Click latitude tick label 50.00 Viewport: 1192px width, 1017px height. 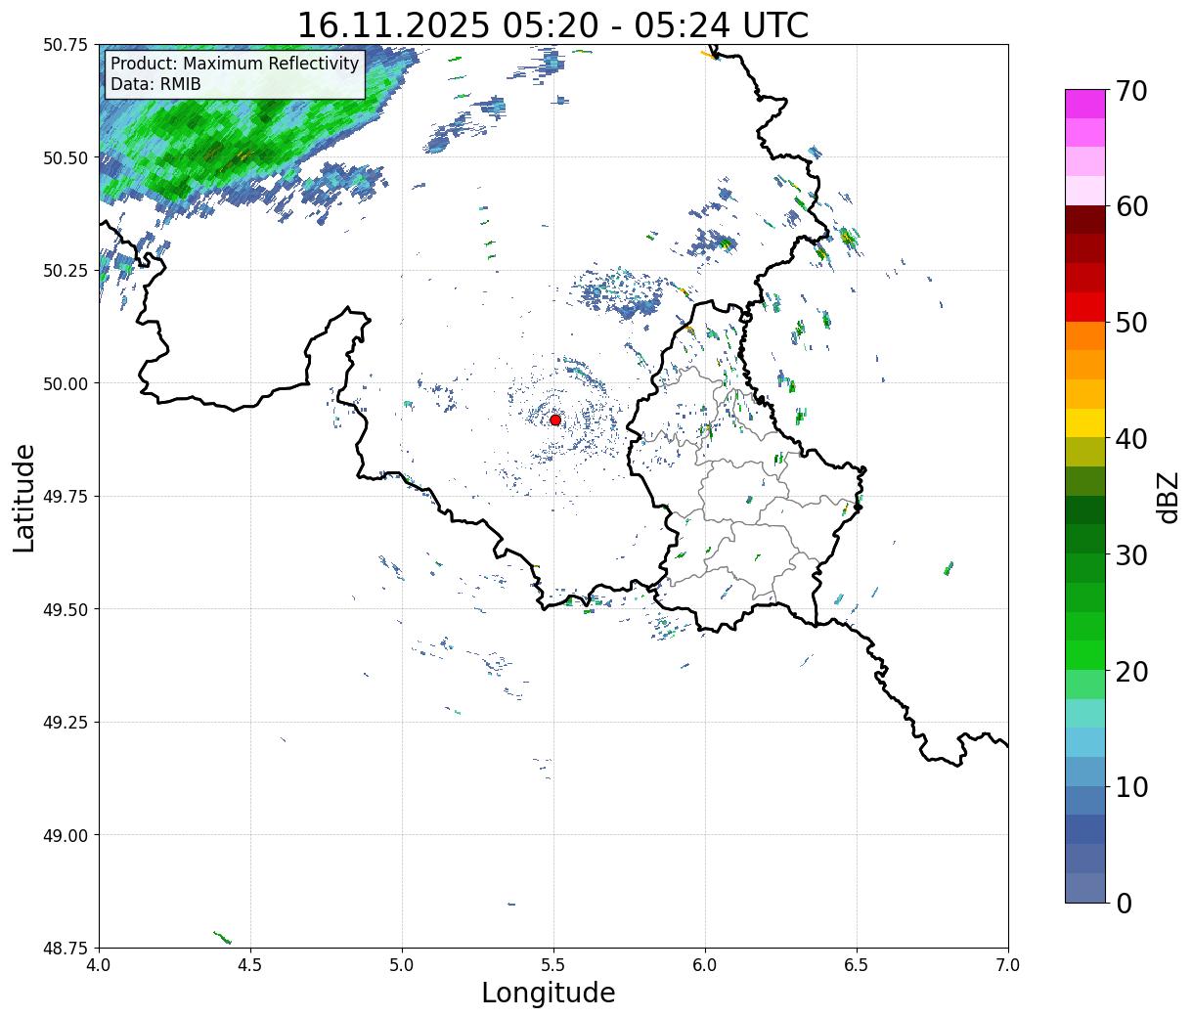click(x=66, y=383)
